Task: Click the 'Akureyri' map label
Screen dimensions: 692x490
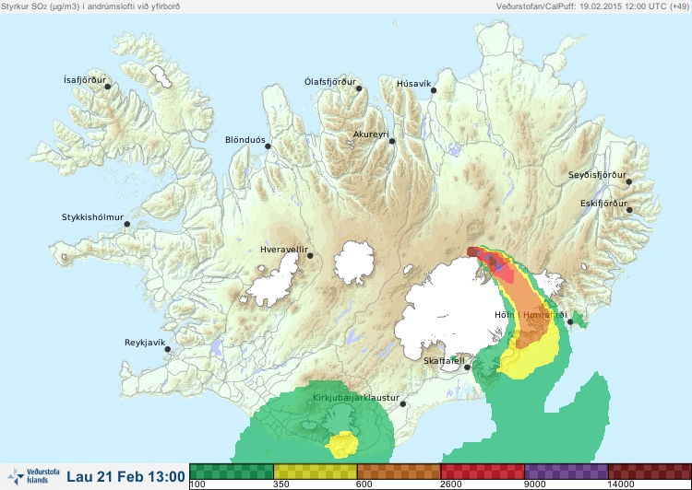Action: pyautogui.click(x=371, y=134)
